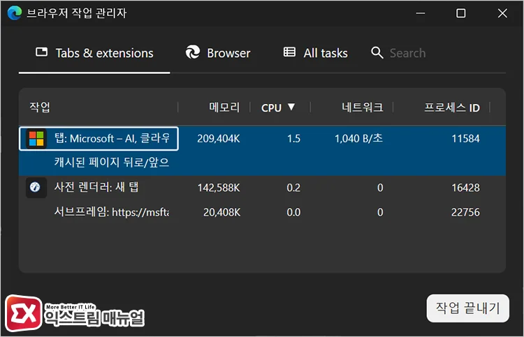Viewport: 524px width, 337px height.
Task: Open the Tabs & extensions tab
Action: click(x=94, y=53)
